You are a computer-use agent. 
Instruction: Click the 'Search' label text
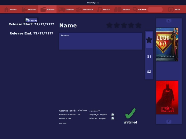click(143, 10)
